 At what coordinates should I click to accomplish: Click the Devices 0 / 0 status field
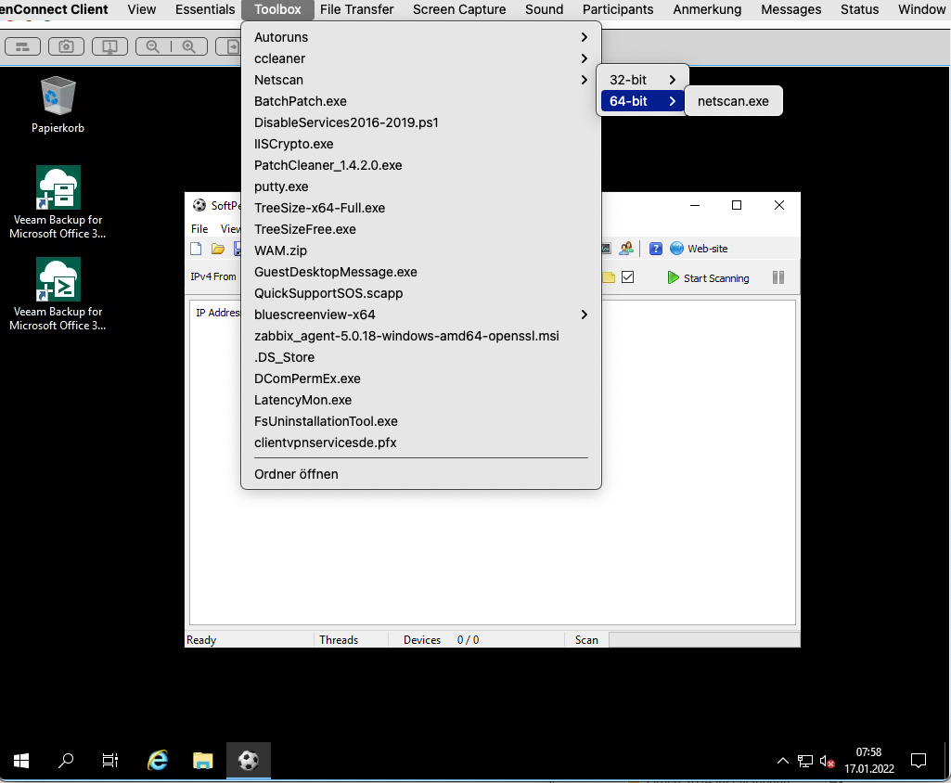pos(476,640)
